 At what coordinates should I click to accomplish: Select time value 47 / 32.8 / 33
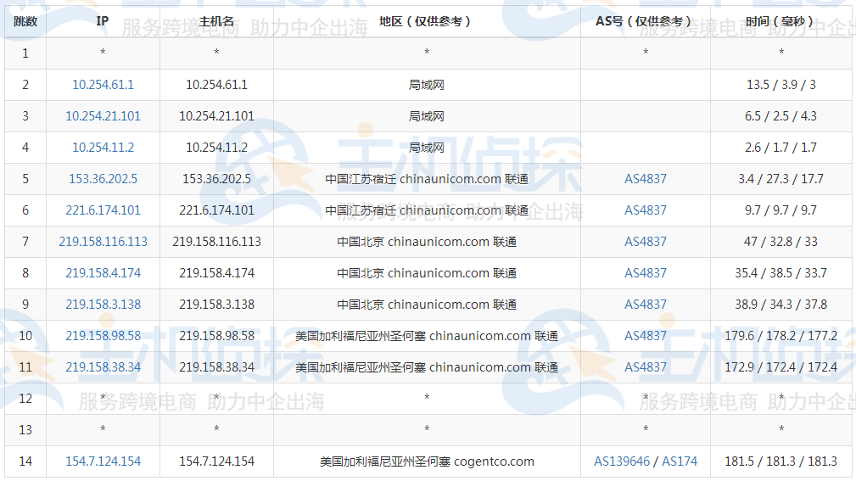781,242
